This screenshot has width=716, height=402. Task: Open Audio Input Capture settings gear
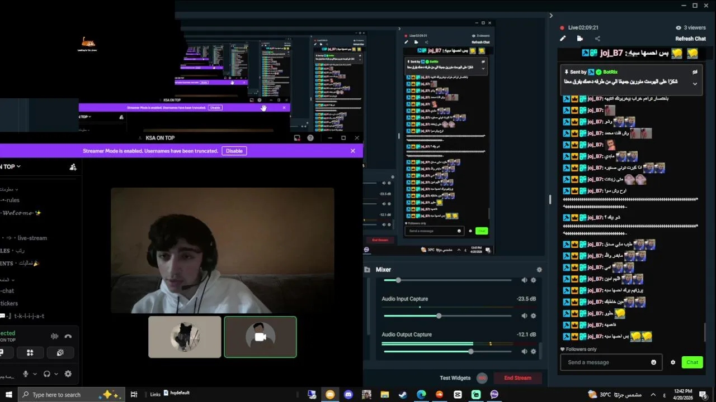pyautogui.click(x=533, y=315)
